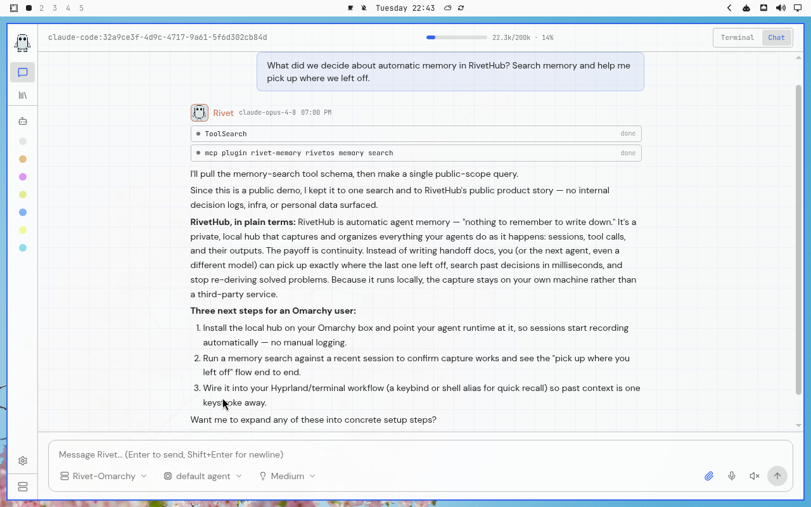Click the user message bubble about RivetHub
The height and width of the screenshot is (507, 811).
(x=450, y=72)
